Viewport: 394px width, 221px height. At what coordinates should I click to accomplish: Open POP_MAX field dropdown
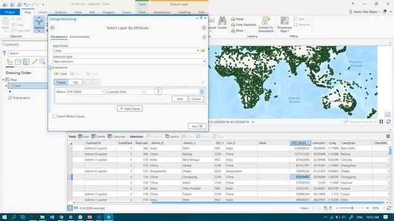(103, 91)
